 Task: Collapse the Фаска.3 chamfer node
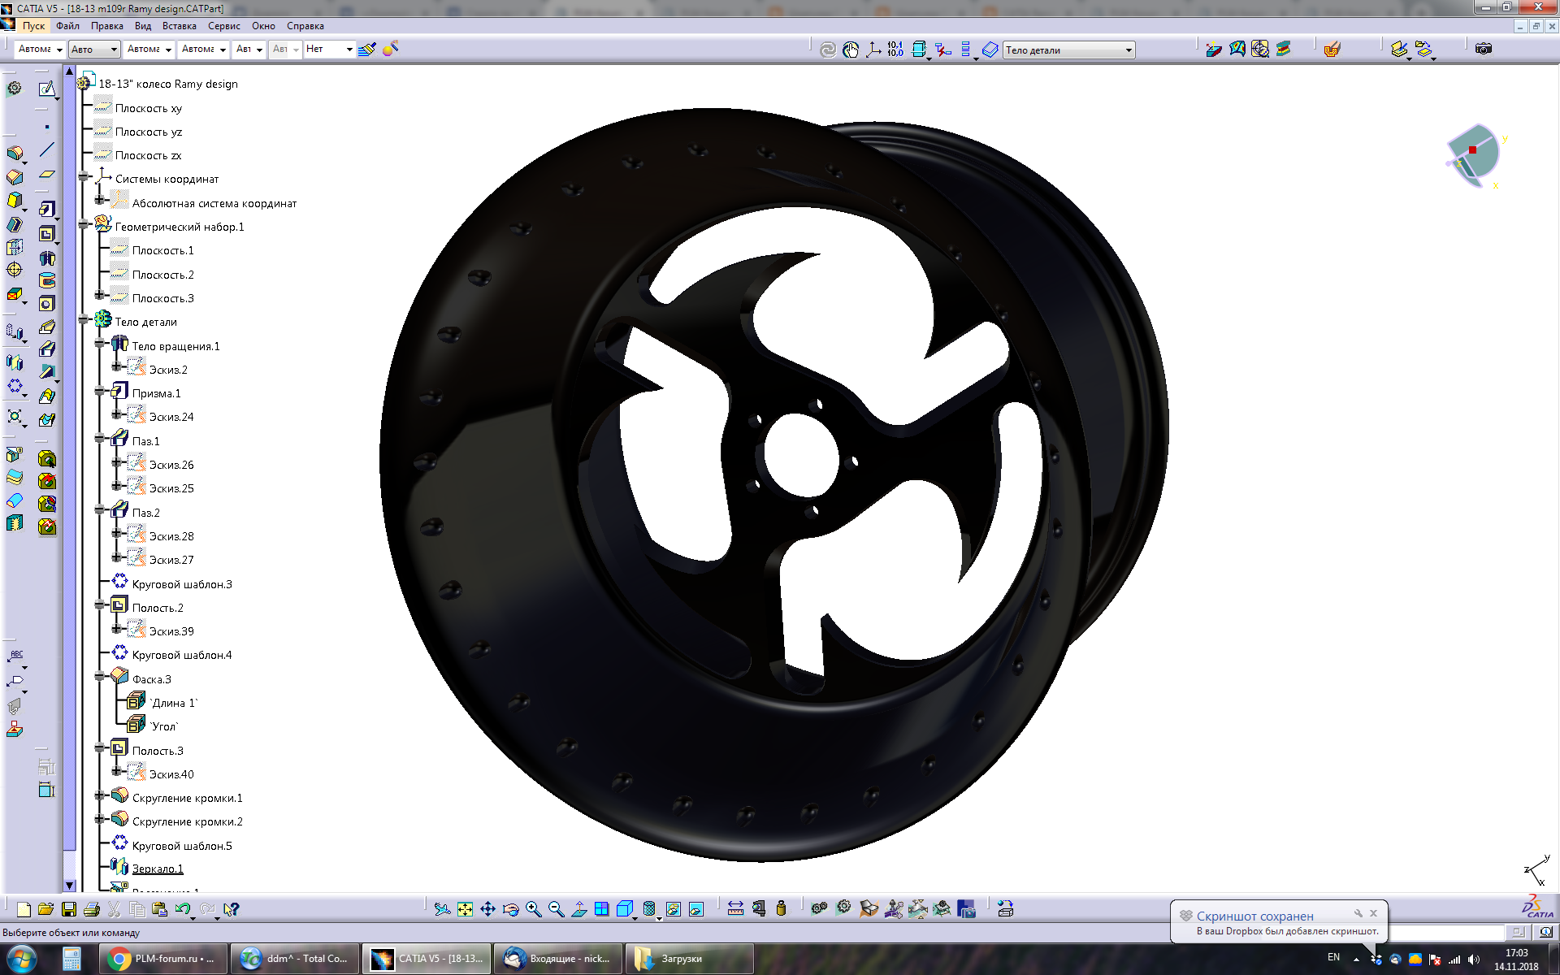tap(100, 677)
